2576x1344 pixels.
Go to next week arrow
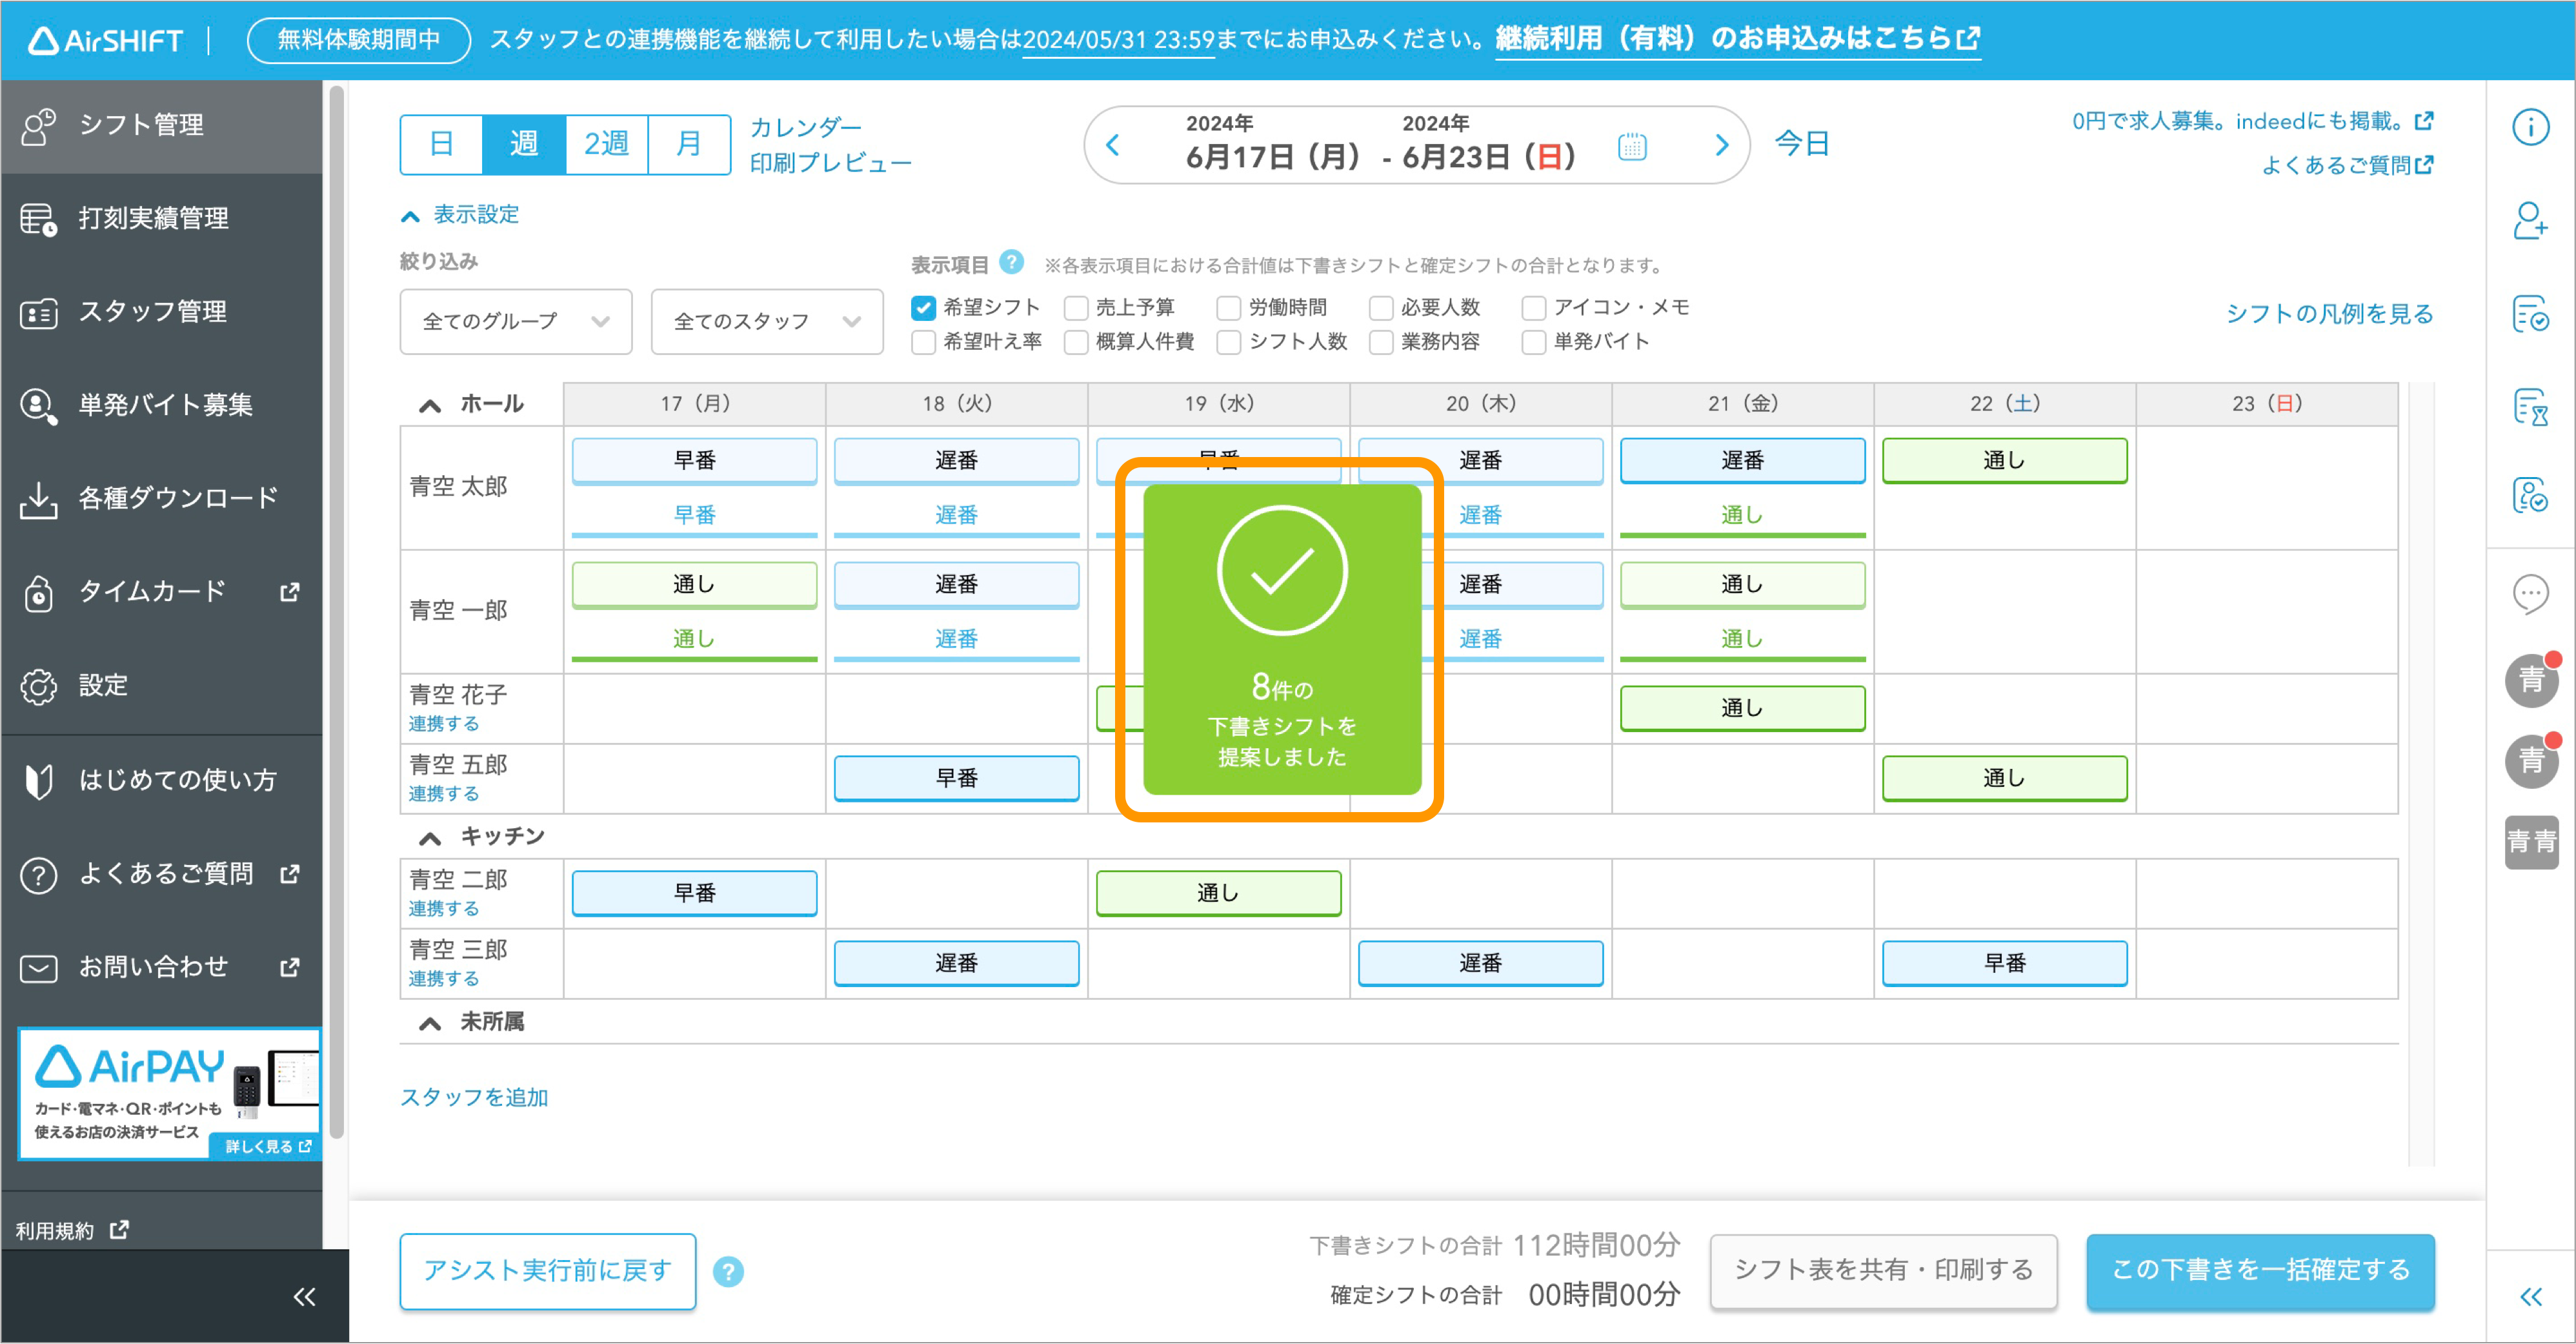click(x=1721, y=145)
